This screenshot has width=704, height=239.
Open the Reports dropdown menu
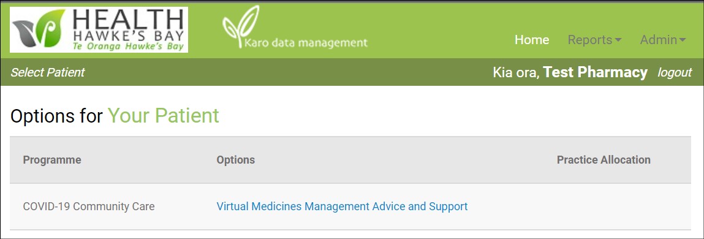tap(594, 40)
